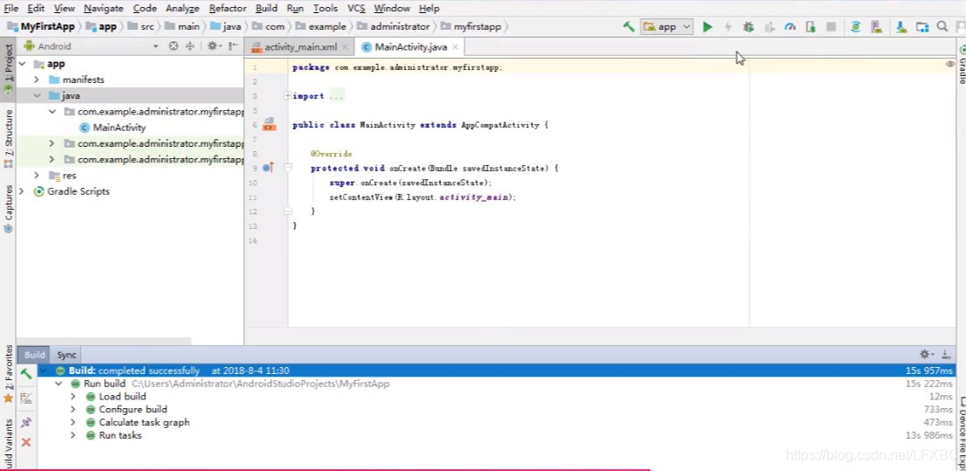Toggle the Captures tool window
The width and height of the screenshot is (966, 471).
point(8,209)
